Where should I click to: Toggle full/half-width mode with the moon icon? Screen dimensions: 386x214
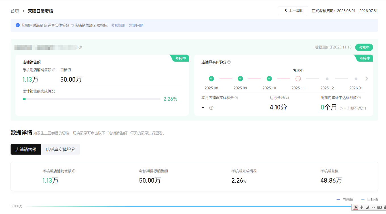pos(367,207)
